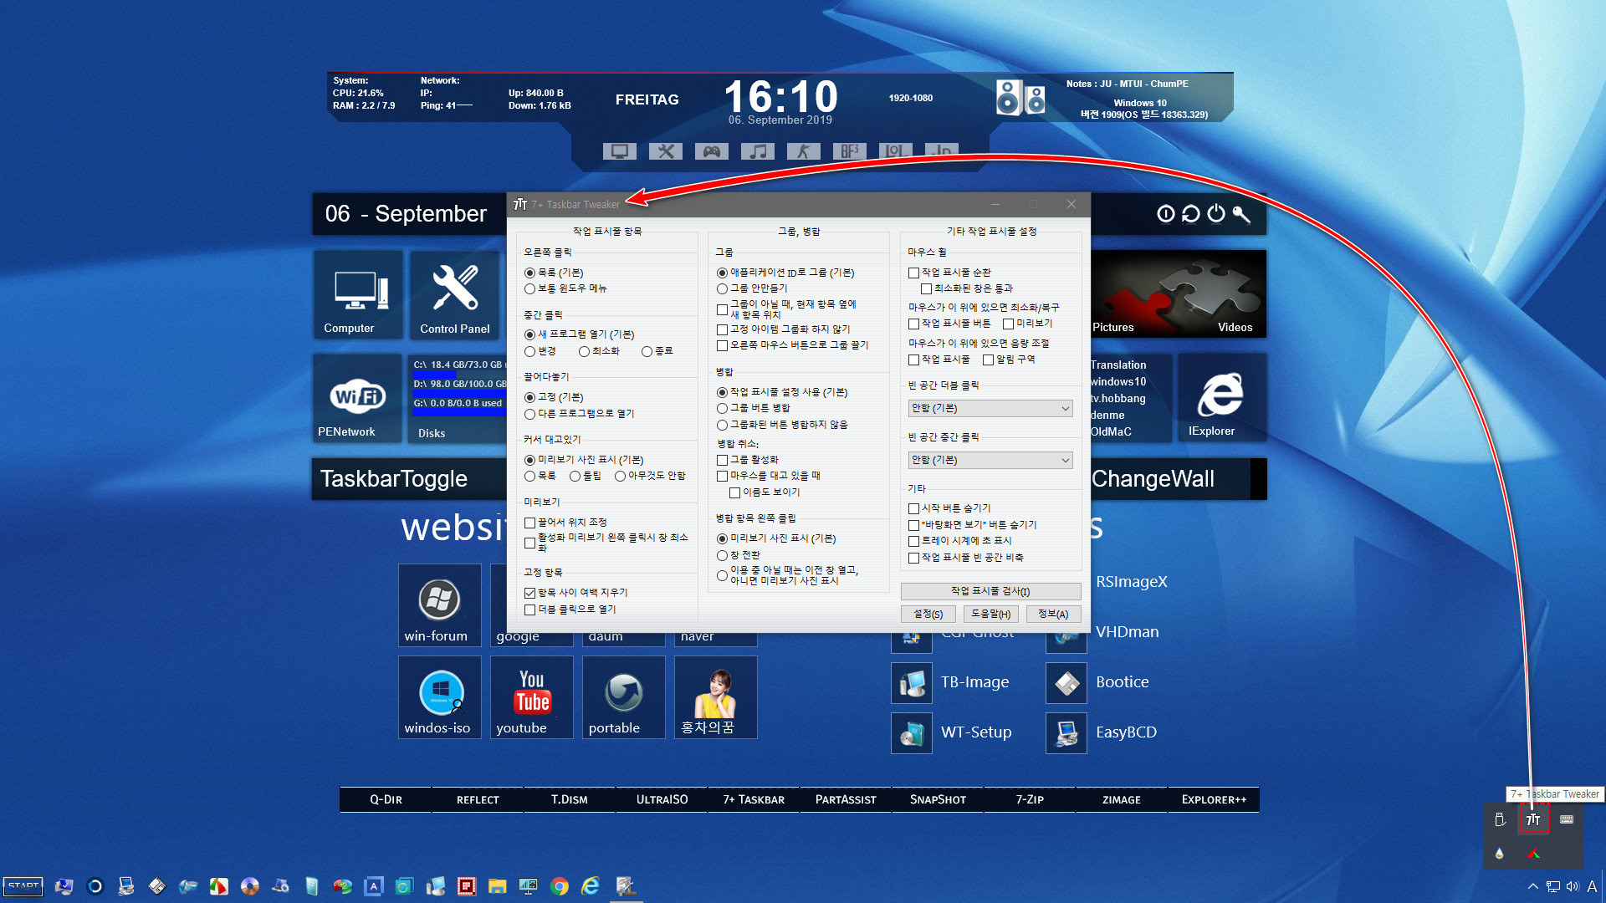Screen dimensions: 1606x903
Task: Launch Q-DIR from the bottom launcher bar
Action: pyautogui.click(x=386, y=800)
